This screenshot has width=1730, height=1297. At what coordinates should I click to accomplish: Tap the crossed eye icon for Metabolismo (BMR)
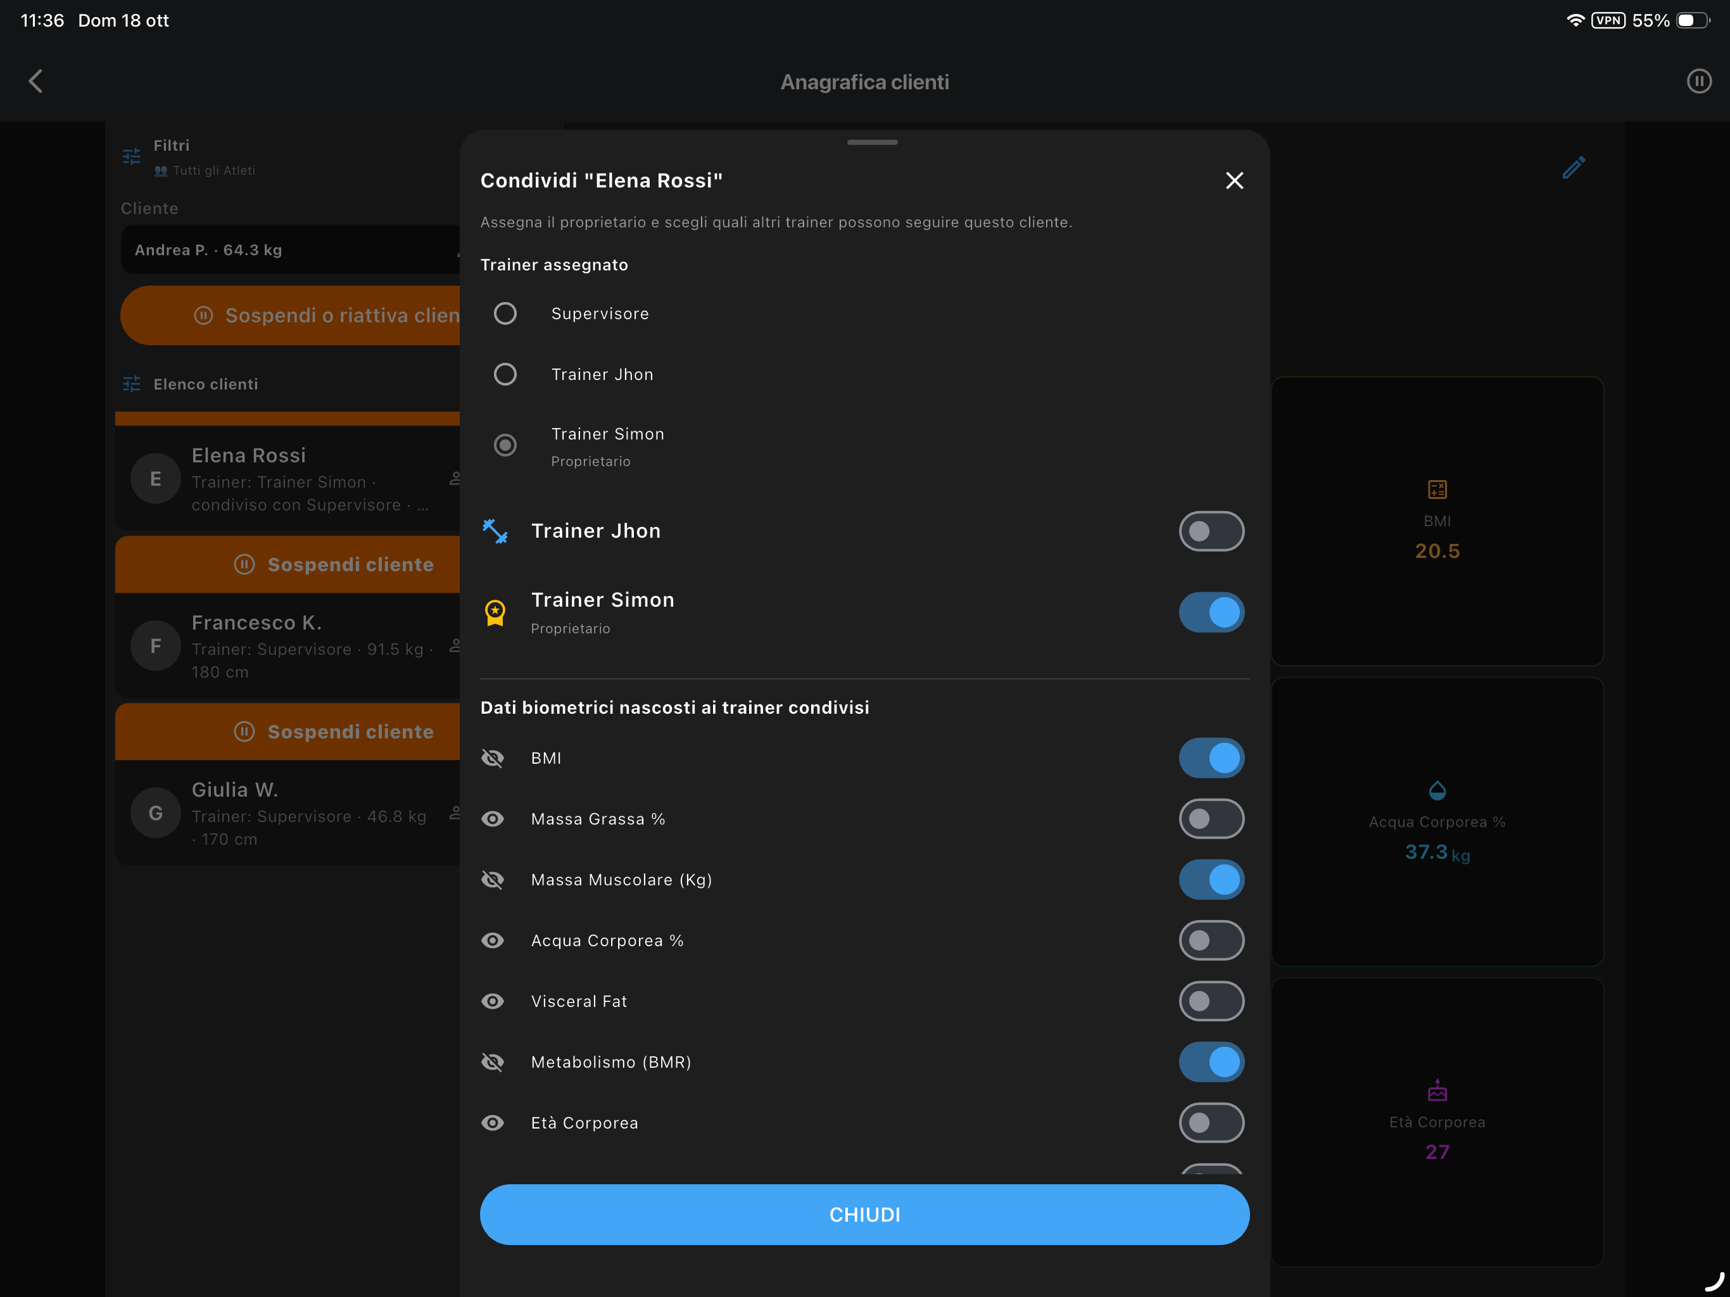tap(493, 1062)
